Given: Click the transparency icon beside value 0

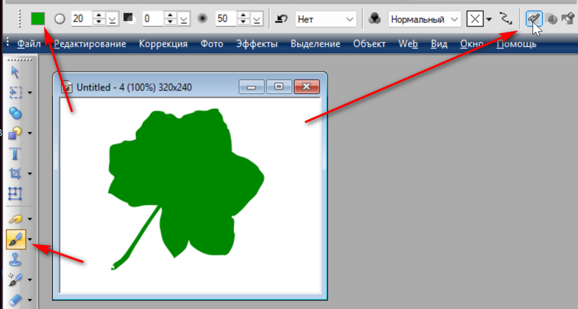Looking at the screenshot, I should pos(129,18).
